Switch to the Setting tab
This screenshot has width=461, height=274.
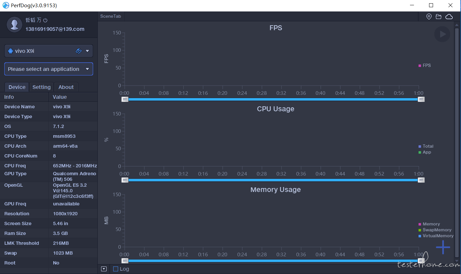coord(41,87)
